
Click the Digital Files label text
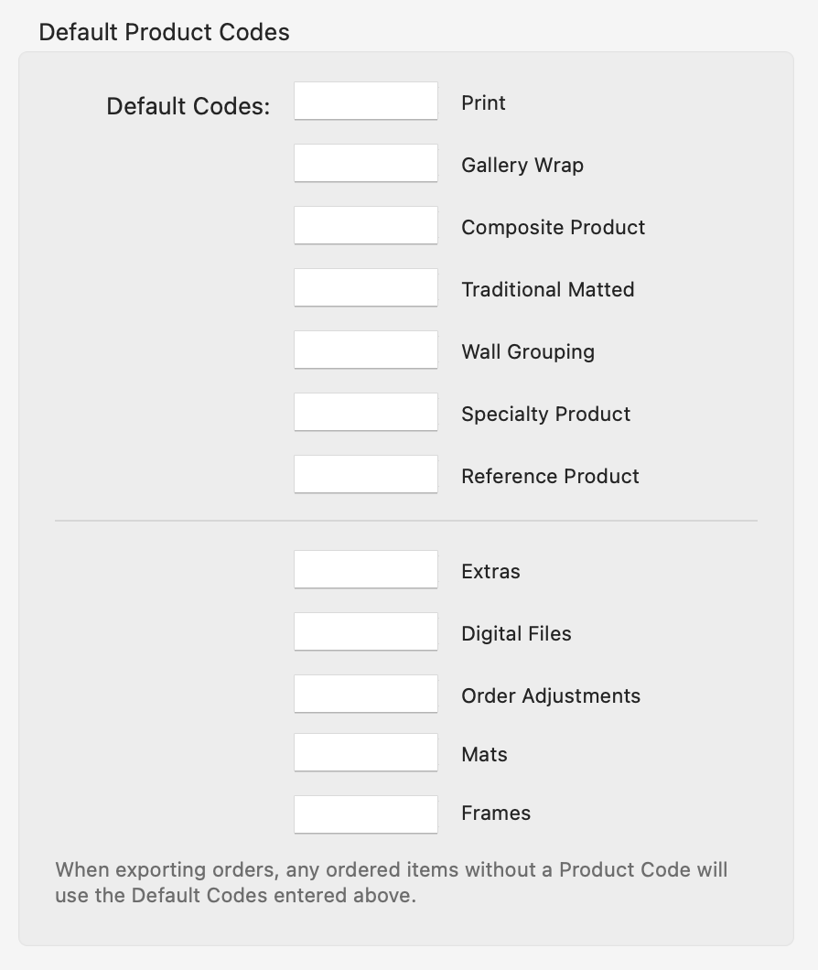[x=516, y=634]
